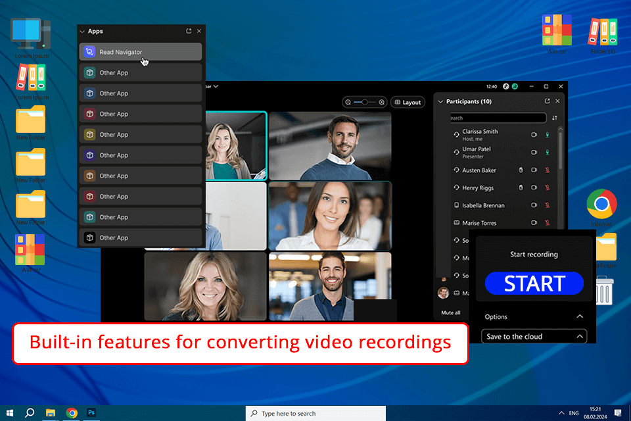Open the teal Other App entry

[x=141, y=217]
